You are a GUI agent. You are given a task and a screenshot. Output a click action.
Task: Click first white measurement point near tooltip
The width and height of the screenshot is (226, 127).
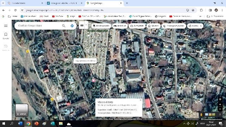coord(71,56)
